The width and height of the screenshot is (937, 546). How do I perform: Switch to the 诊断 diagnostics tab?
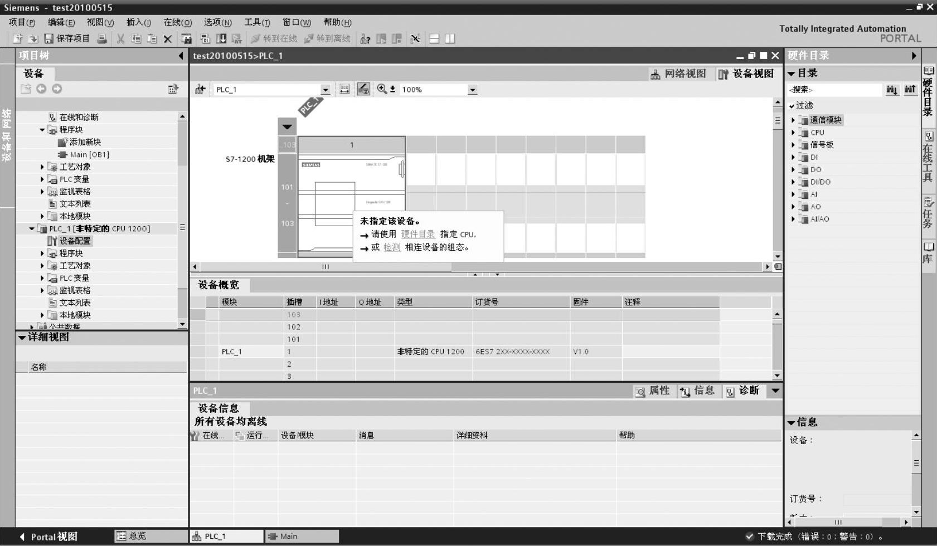click(x=743, y=391)
